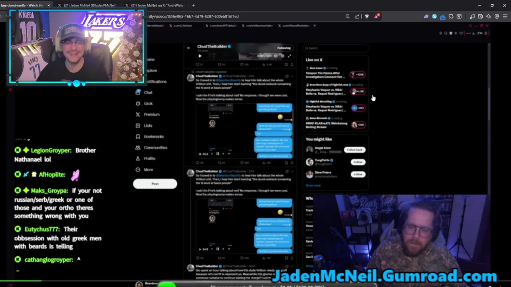Bookmark the second tuned-in post
511x287 pixels.
coord(286,258)
